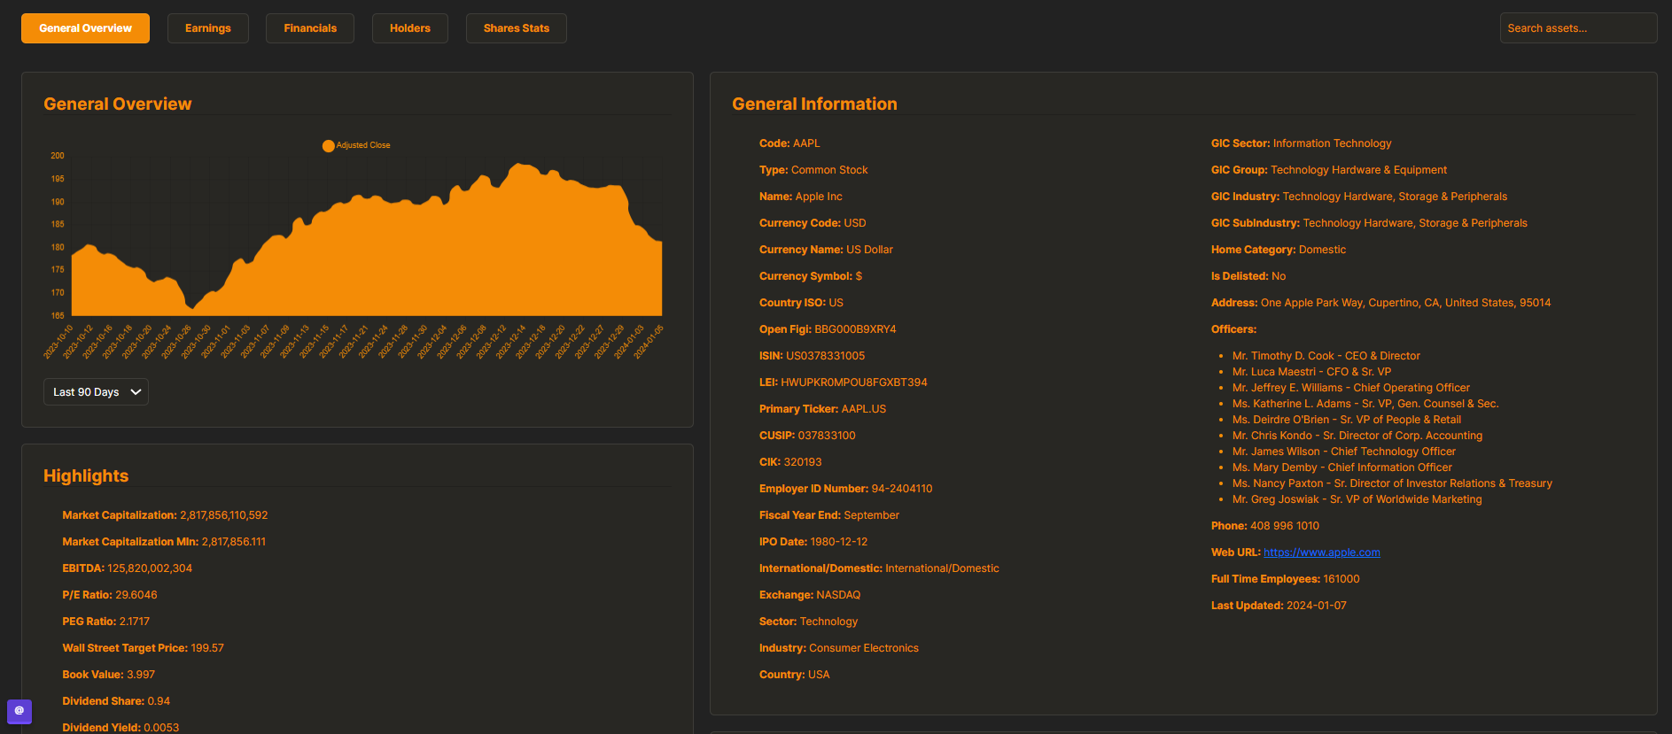Click the Dividend Share 0.94 entry

(116, 701)
